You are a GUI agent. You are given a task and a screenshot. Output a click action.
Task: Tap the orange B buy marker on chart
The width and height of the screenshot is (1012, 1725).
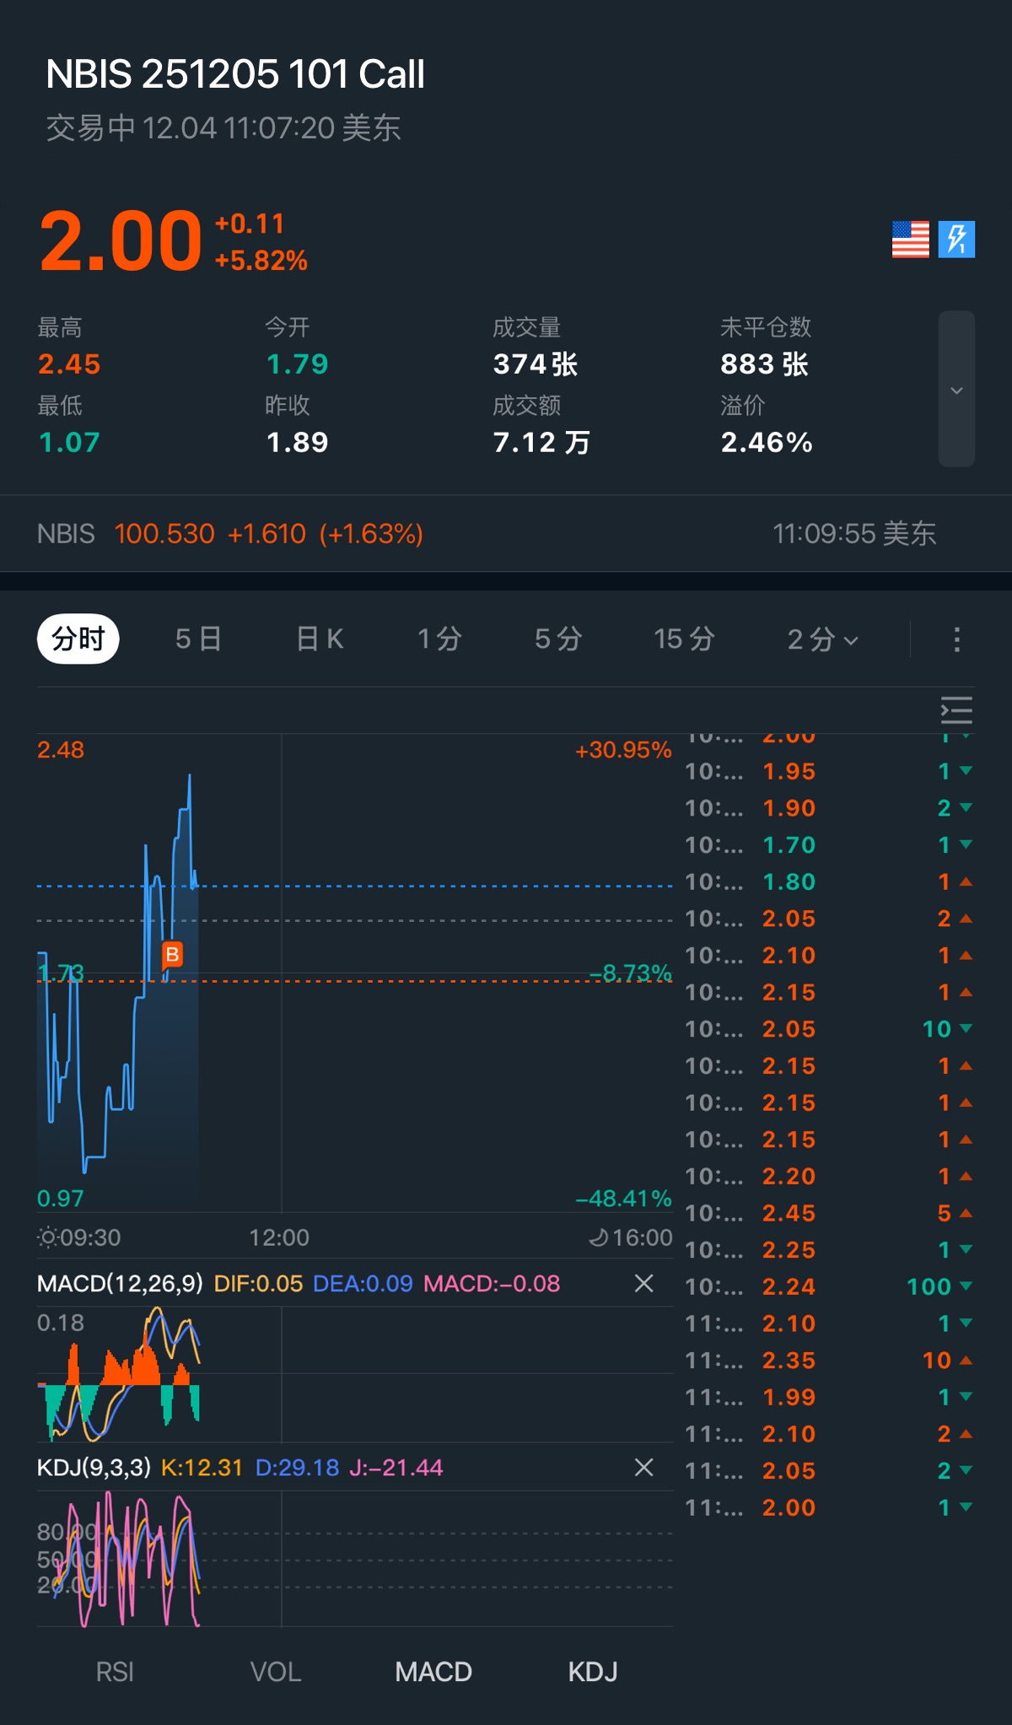(x=172, y=954)
